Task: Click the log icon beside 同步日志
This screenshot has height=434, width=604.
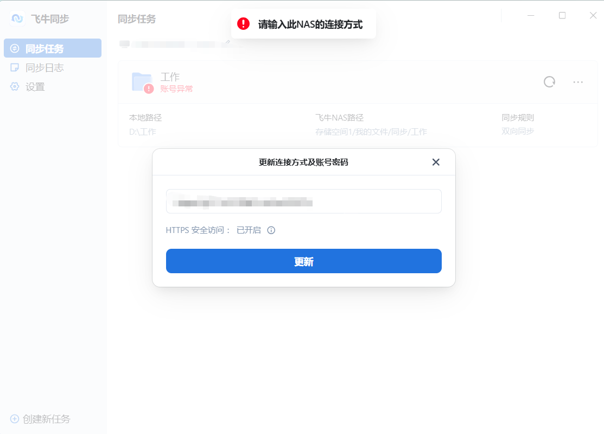Action: tap(15, 67)
